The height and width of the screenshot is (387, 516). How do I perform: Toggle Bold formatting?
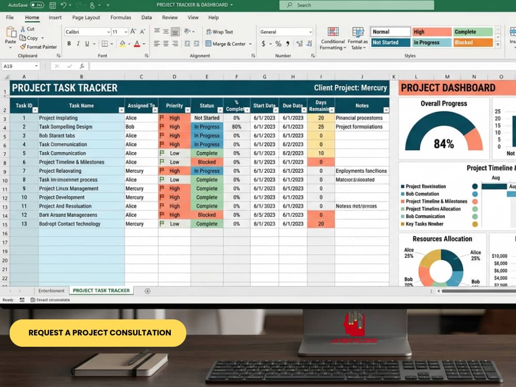click(x=69, y=43)
